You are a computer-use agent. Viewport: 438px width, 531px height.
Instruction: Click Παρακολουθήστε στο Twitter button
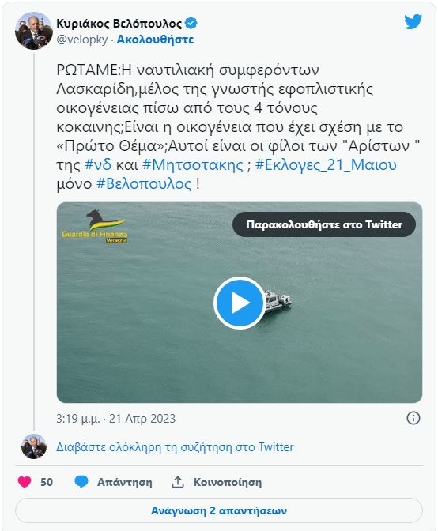(324, 224)
